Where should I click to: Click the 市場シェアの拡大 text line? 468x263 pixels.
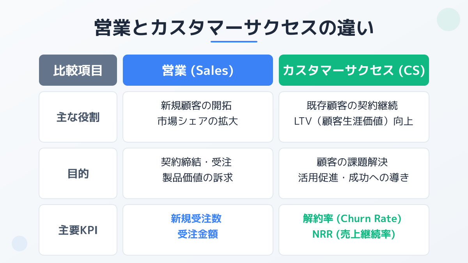point(198,121)
